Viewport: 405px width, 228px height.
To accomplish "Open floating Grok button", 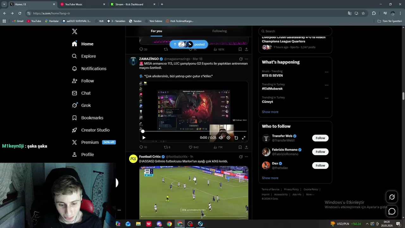I will point(392,197).
